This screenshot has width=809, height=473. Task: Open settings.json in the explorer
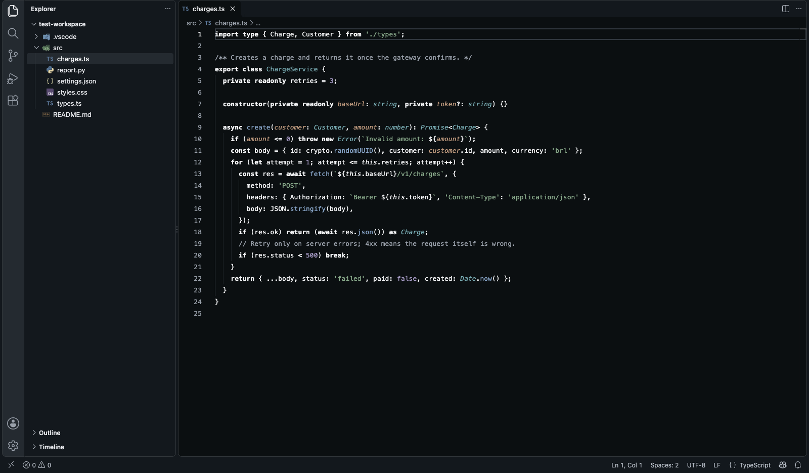point(100,81)
